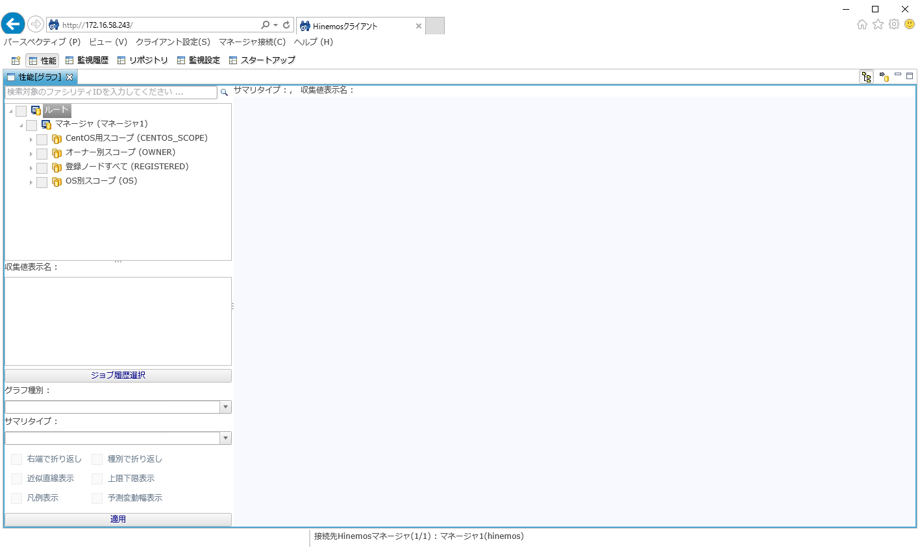Open browser settings gear icon

(x=894, y=24)
